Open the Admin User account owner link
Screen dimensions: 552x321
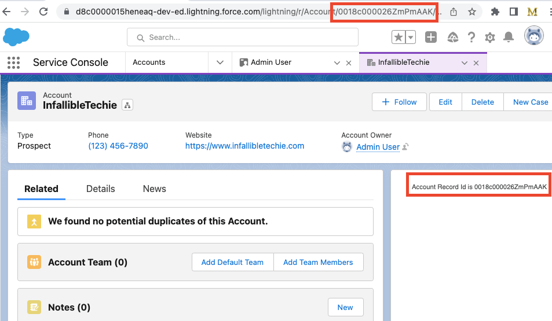pyautogui.click(x=378, y=147)
